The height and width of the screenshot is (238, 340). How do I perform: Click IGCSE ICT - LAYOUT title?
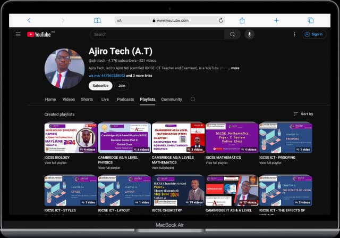click(114, 210)
